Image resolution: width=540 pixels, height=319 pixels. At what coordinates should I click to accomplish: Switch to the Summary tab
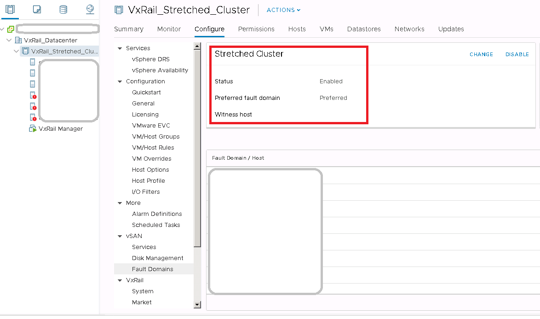coord(129,29)
